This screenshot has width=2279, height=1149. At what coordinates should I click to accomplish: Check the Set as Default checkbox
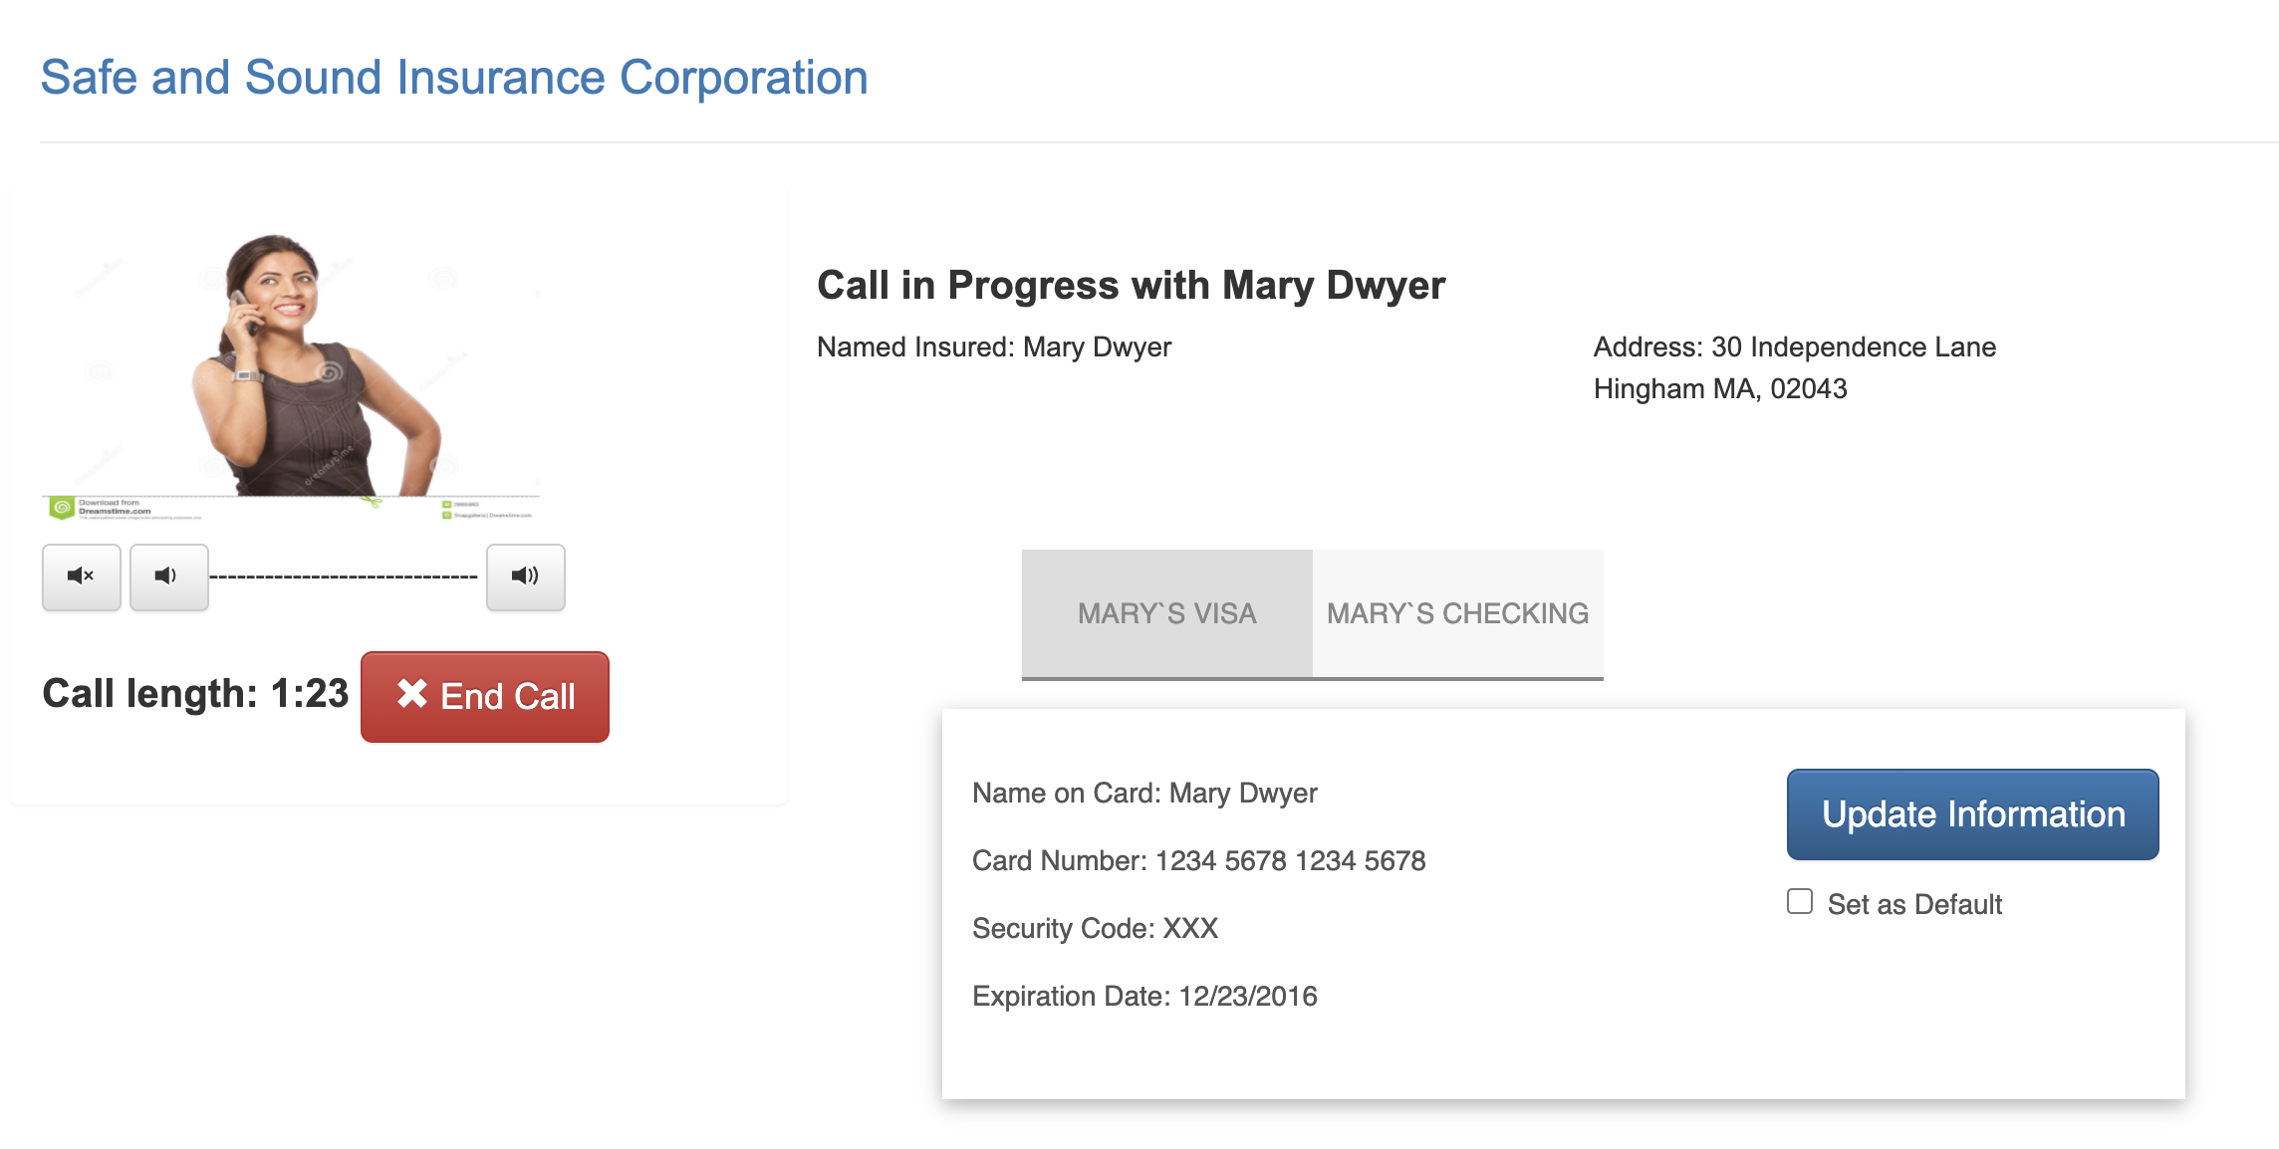pyautogui.click(x=1800, y=901)
